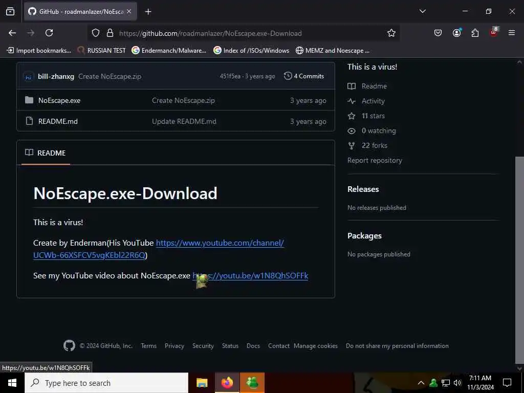The image size is (524, 393).
Task: Open the Activity link
Action: (x=366, y=101)
